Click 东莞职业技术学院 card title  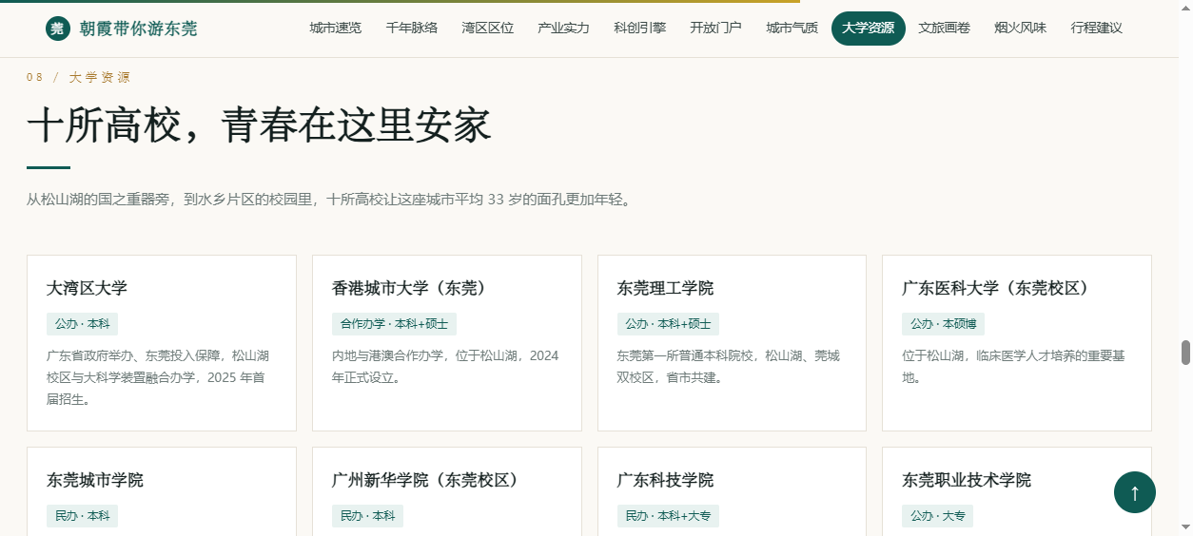(967, 480)
